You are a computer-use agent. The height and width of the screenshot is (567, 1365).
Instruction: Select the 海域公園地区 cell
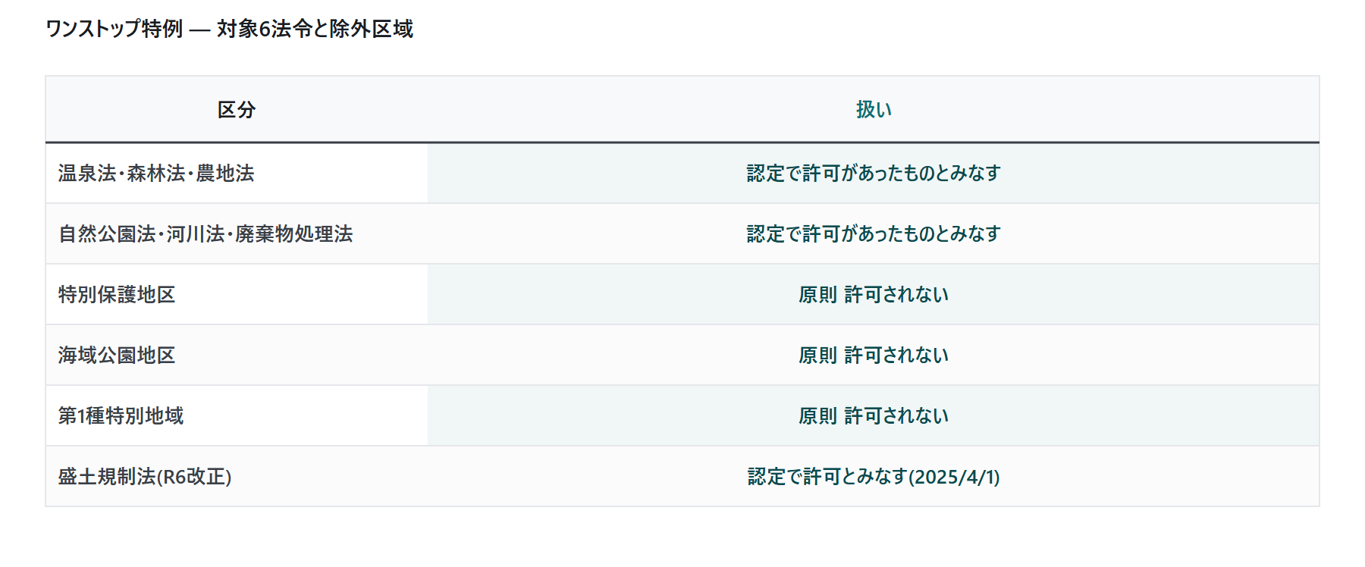tap(237, 355)
